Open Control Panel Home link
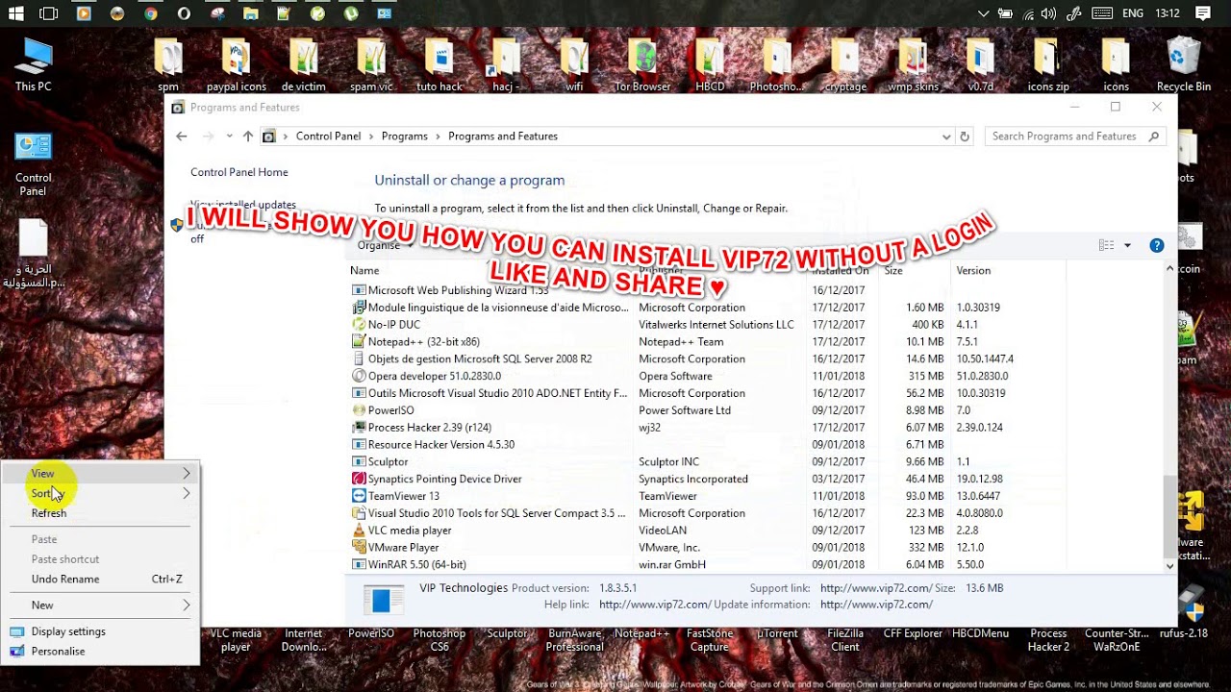Screen dimensions: 1231x692 (x=239, y=172)
